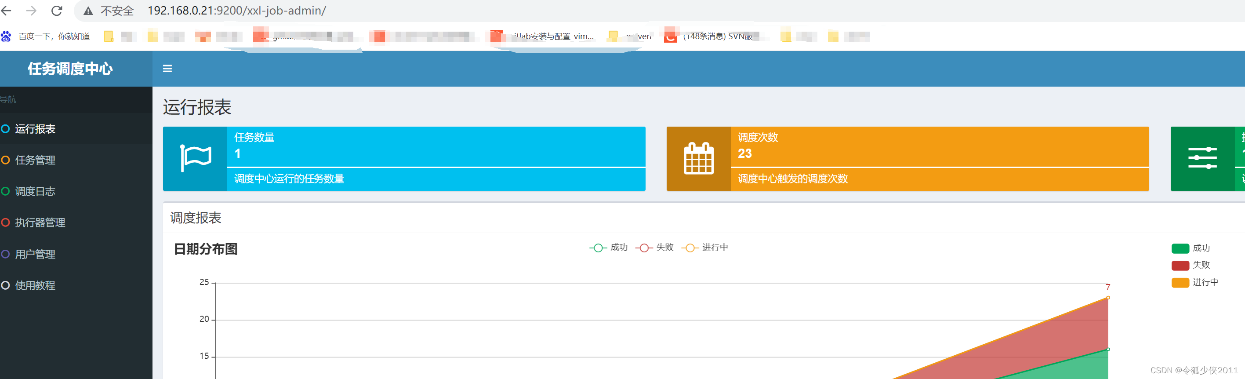Open 运行报表 in the sidebar

(76, 128)
